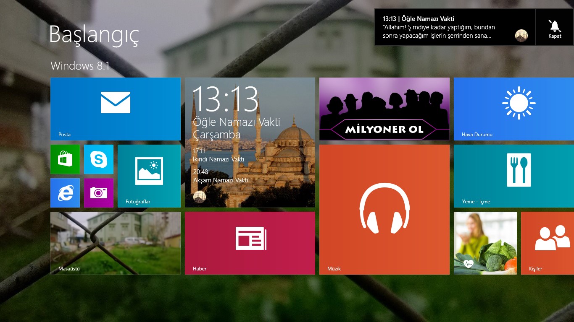
Task: Open the Hava Durumu weather tile
Action: [x=513, y=109]
